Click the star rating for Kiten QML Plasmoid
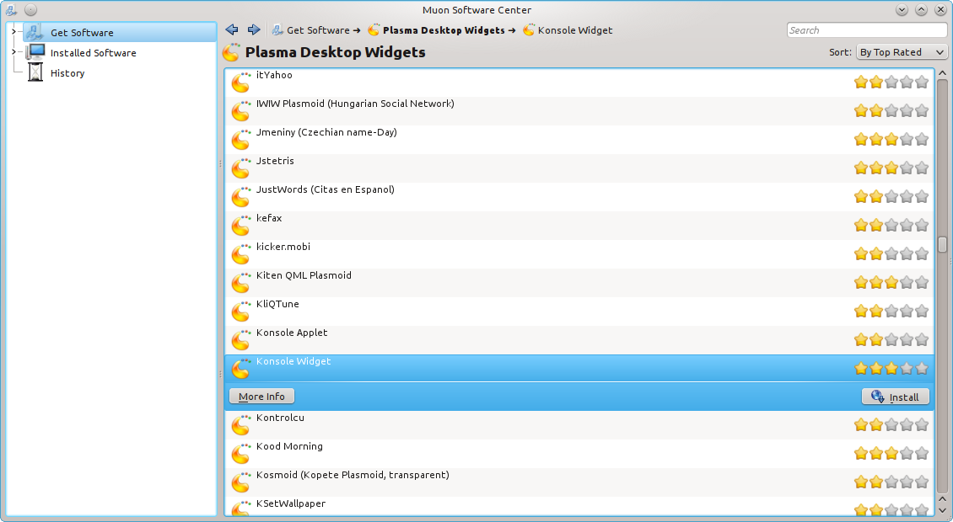This screenshot has height=522, width=953. 891,282
